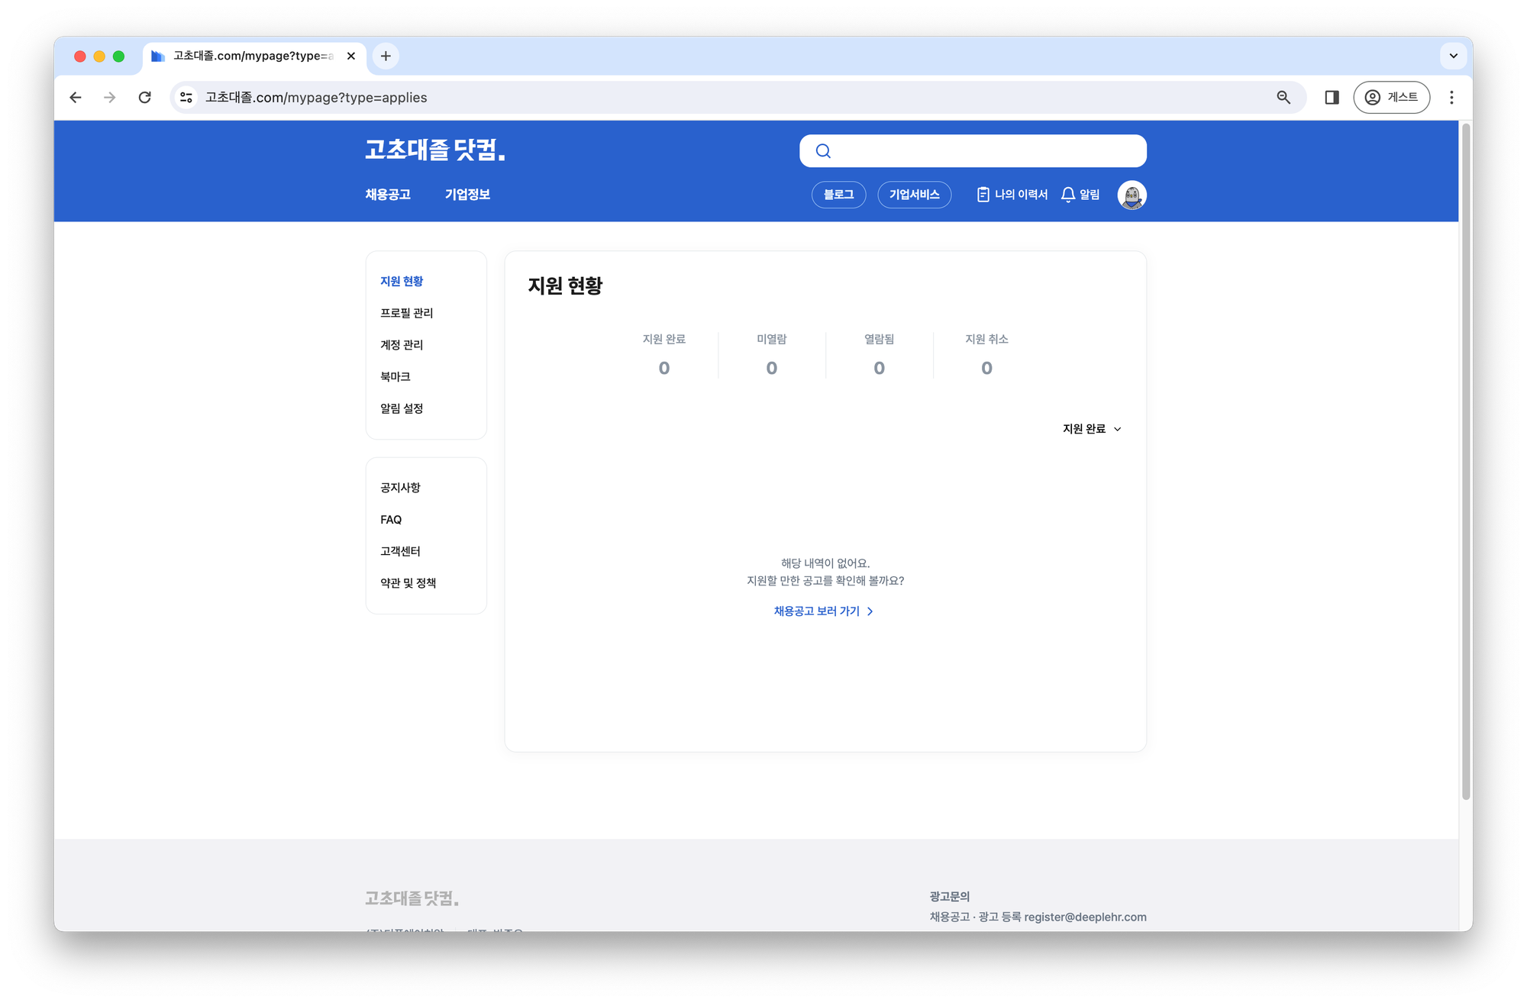This screenshot has width=1527, height=1003.
Task: Click the browser reload icon
Action: point(144,98)
